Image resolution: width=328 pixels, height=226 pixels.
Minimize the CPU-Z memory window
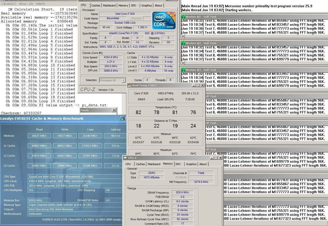coord(212,158)
